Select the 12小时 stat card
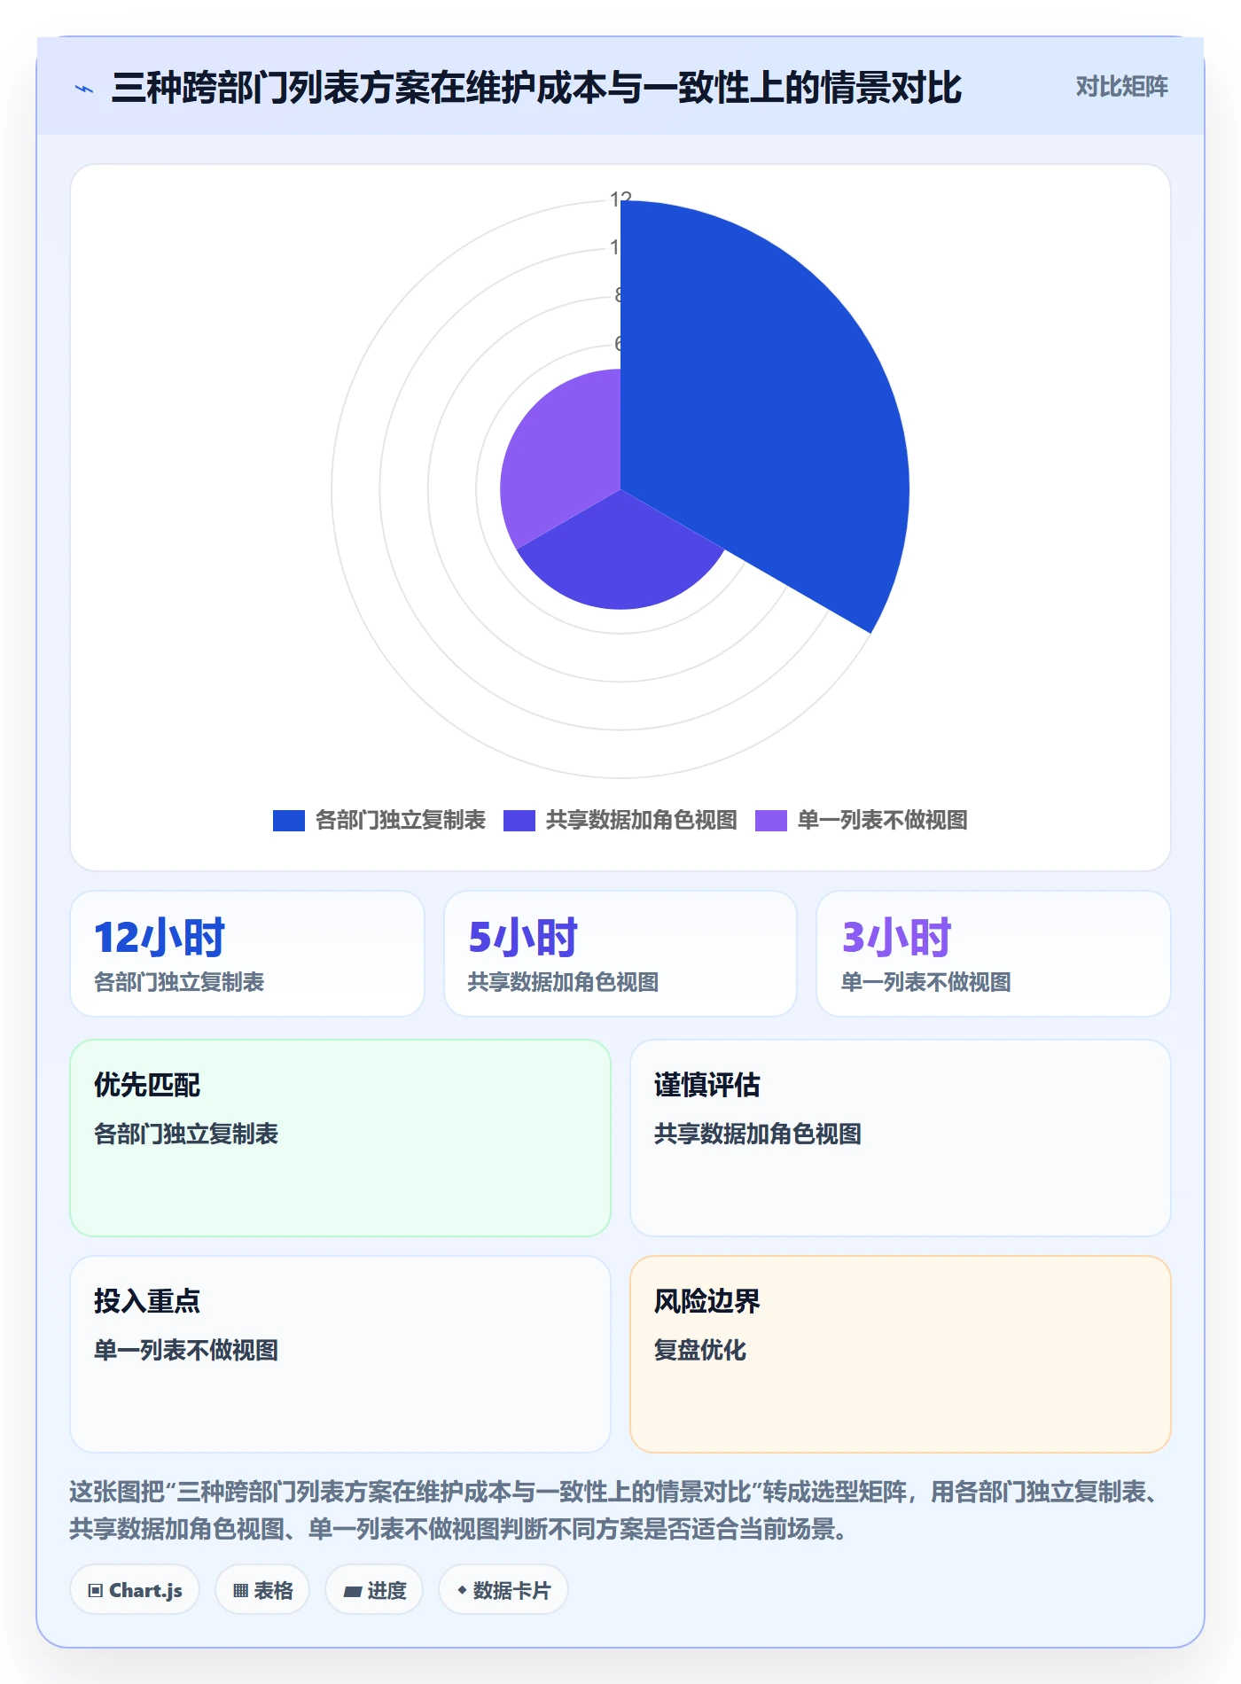This screenshot has height=1684, width=1241. [x=247, y=954]
